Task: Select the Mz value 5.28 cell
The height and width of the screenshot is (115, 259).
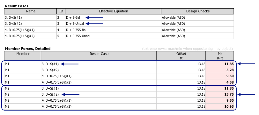Action: [220, 70]
